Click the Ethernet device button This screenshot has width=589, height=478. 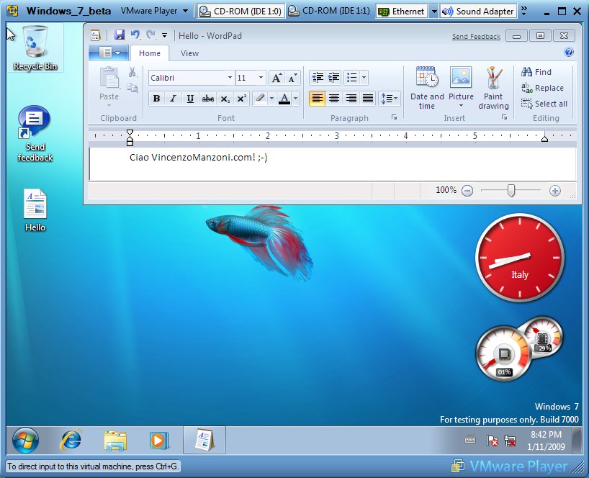(x=402, y=12)
